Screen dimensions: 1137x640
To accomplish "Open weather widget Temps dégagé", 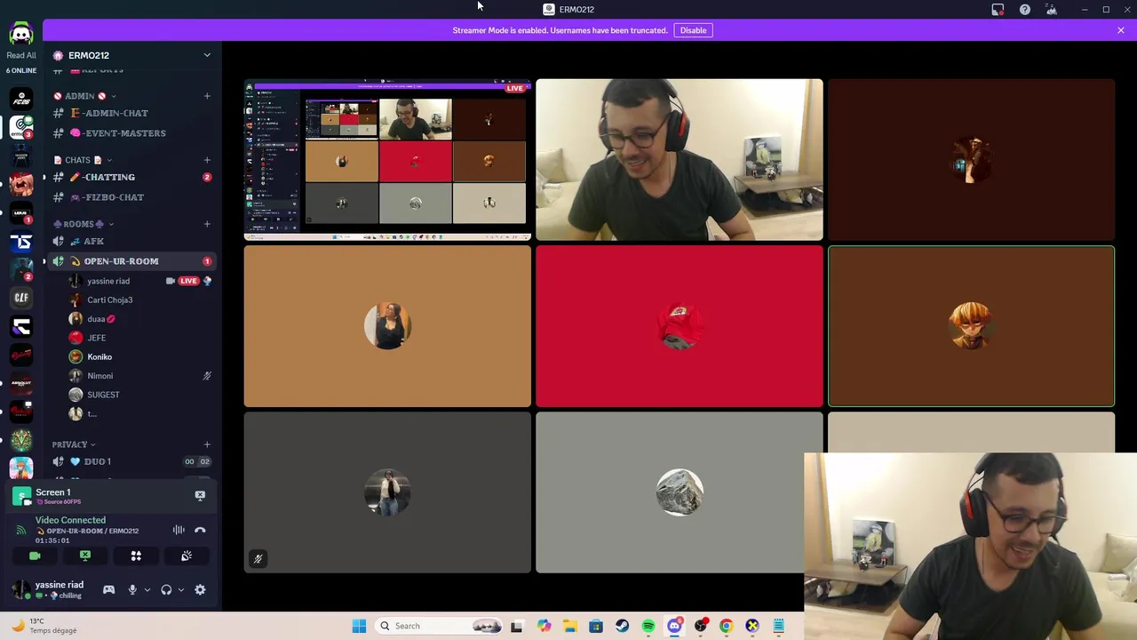I will click(x=44, y=626).
